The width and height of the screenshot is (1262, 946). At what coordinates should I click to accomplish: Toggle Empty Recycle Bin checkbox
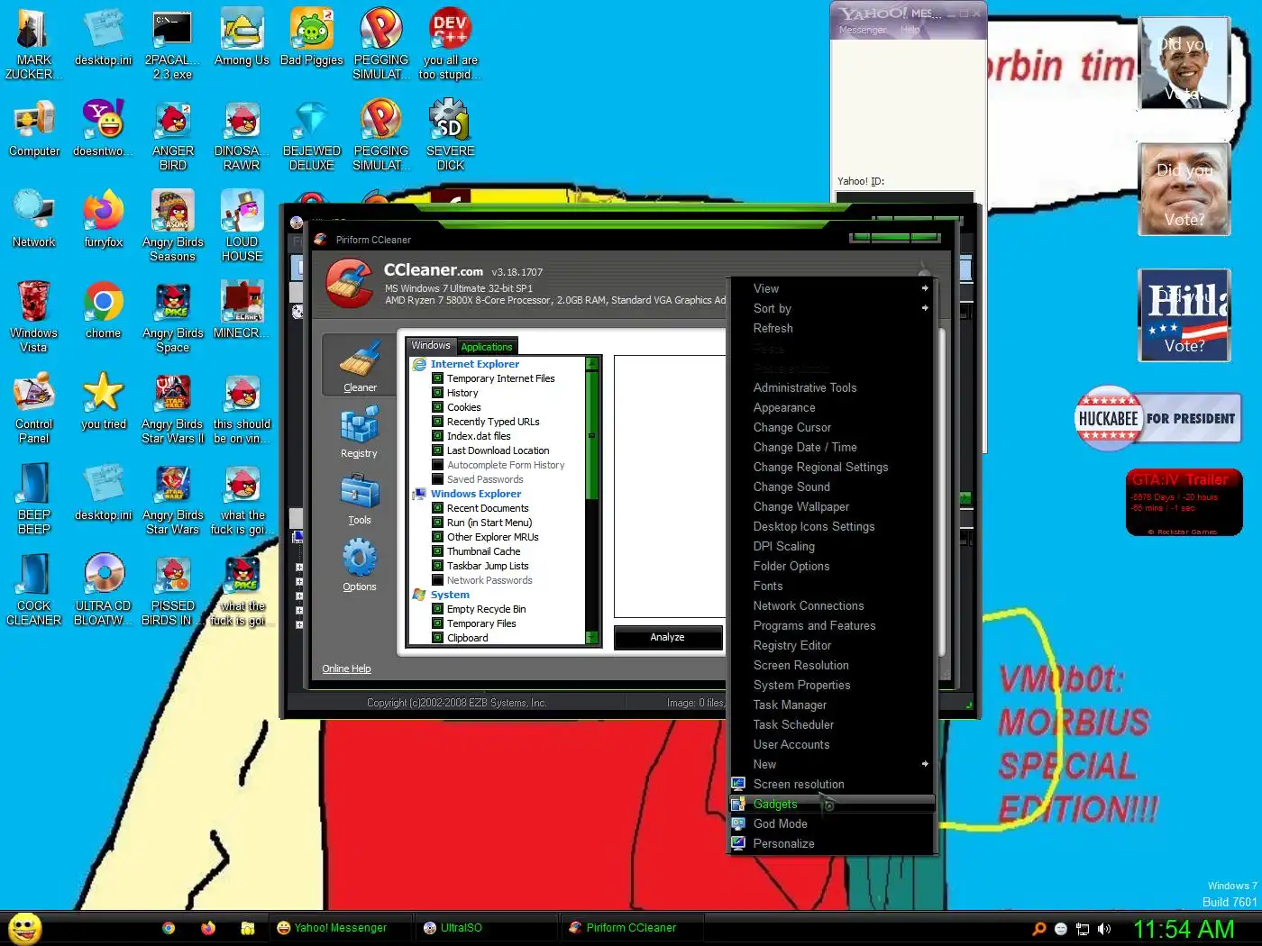437,609
